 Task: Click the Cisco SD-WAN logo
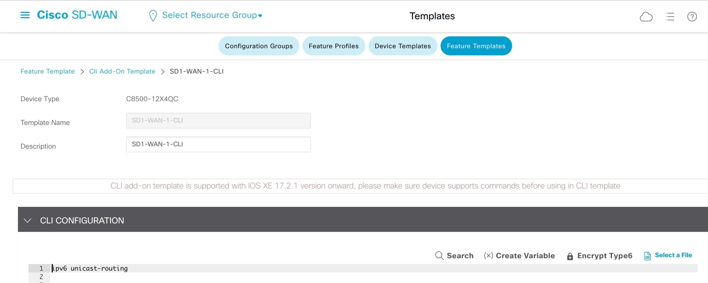tap(77, 15)
